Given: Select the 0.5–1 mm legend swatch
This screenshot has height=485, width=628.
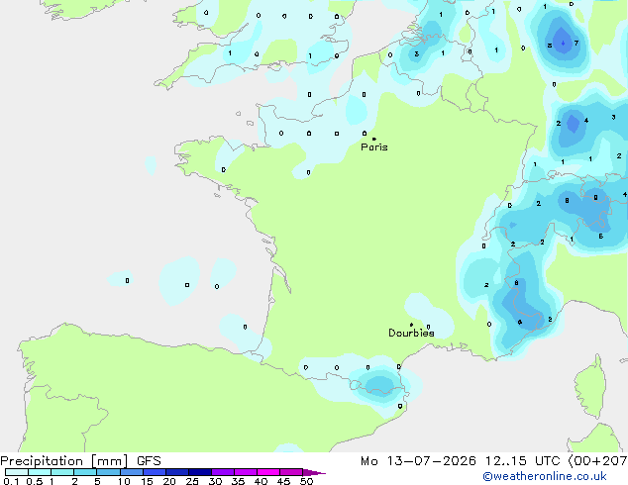Looking at the screenshot, I should pos(40,472).
